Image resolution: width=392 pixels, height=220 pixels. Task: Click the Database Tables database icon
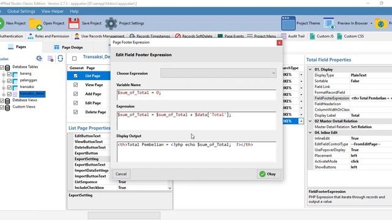pos(7,68)
